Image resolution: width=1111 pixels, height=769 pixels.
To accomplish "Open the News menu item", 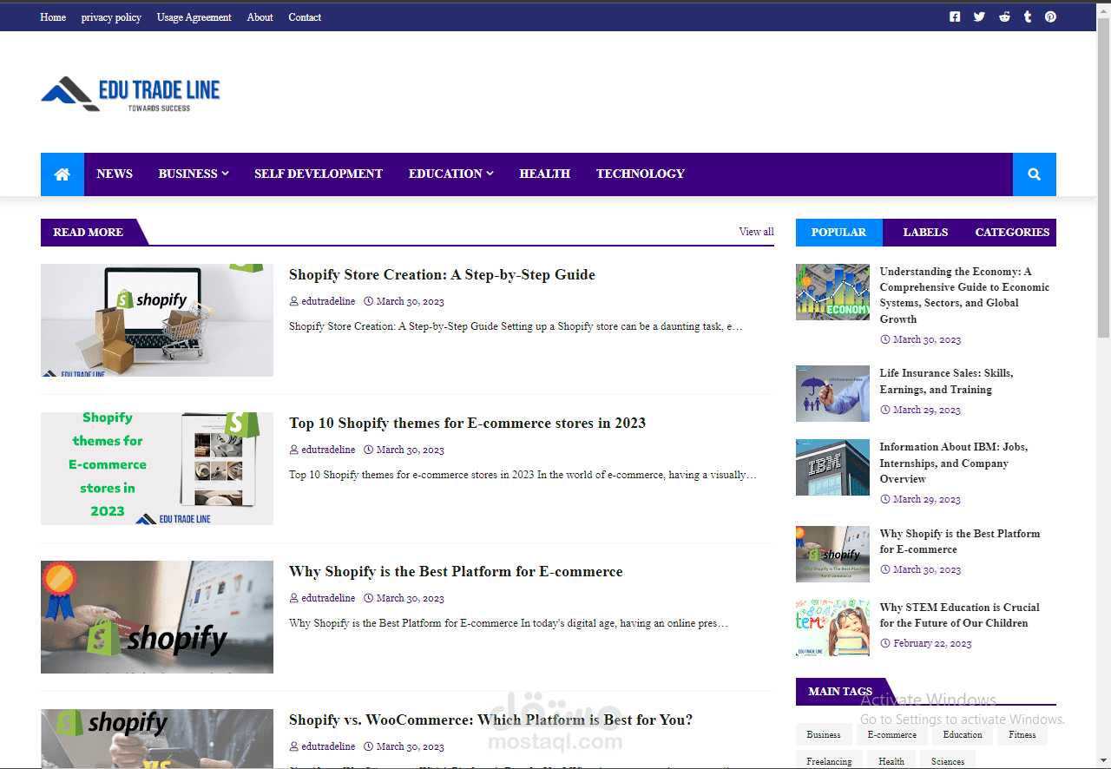I will 115,174.
